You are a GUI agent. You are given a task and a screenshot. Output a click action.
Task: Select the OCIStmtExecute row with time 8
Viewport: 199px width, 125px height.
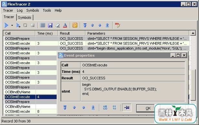click(31, 111)
